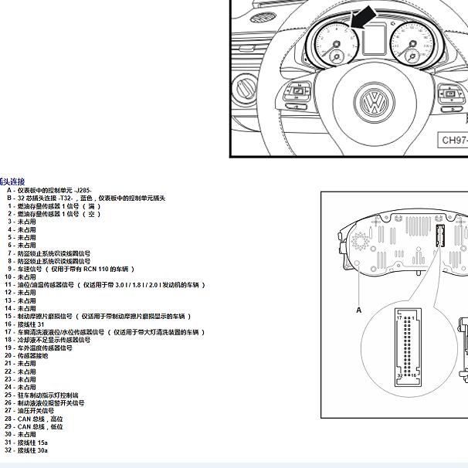Select row A 仪表板中的控制单元 -J285-
Image resolution: width=468 pixels, height=468 pixels.
(49, 191)
